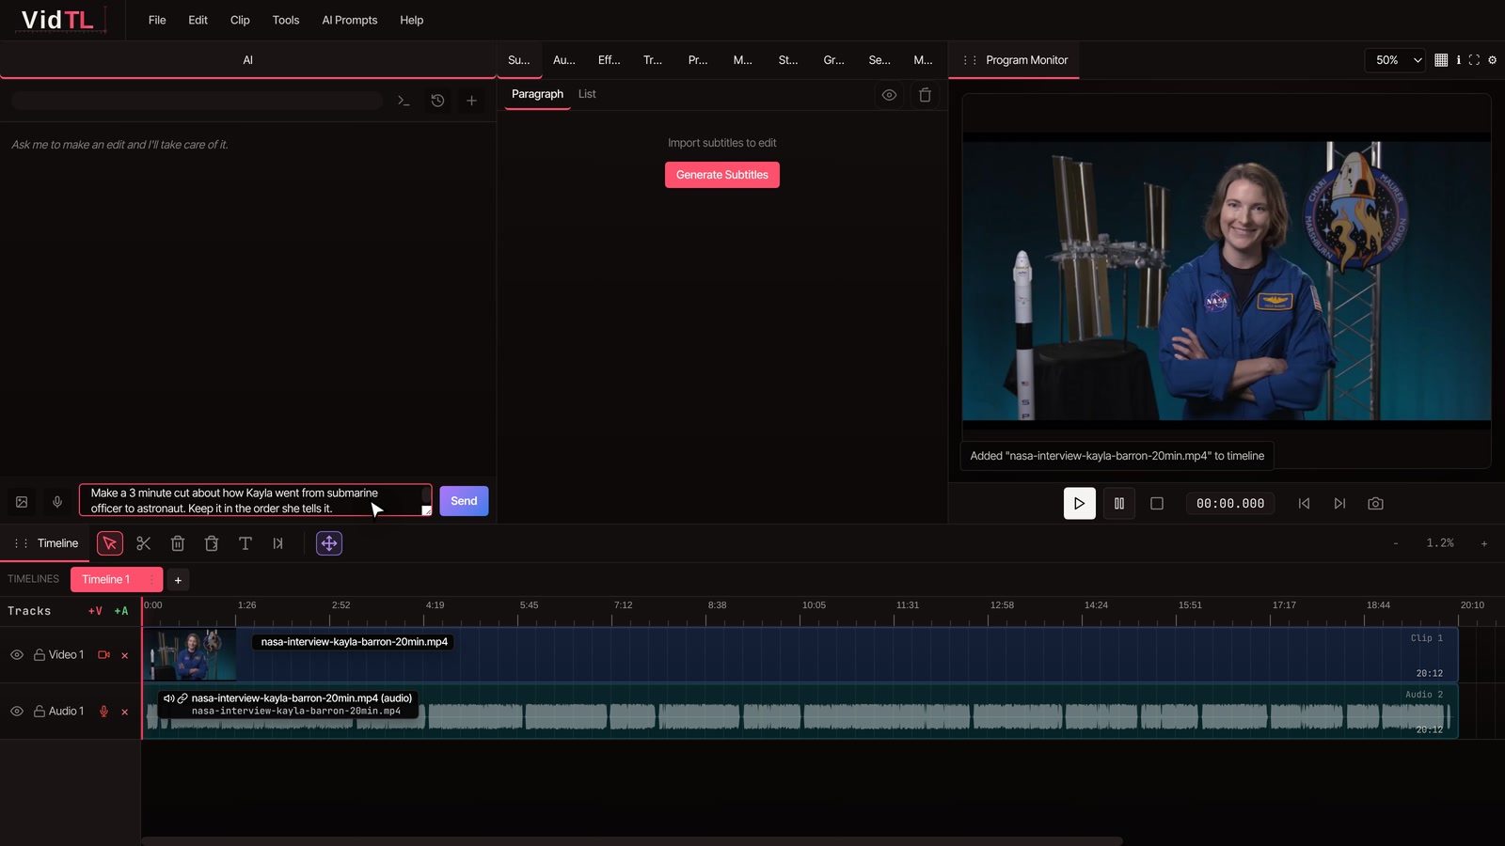This screenshot has height=846, width=1505.
Task: Open the AI Prompts menu
Action: pyautogui.click(x=350, y=20)
